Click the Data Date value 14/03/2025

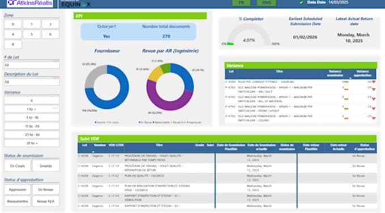click(x=339, y=2)
